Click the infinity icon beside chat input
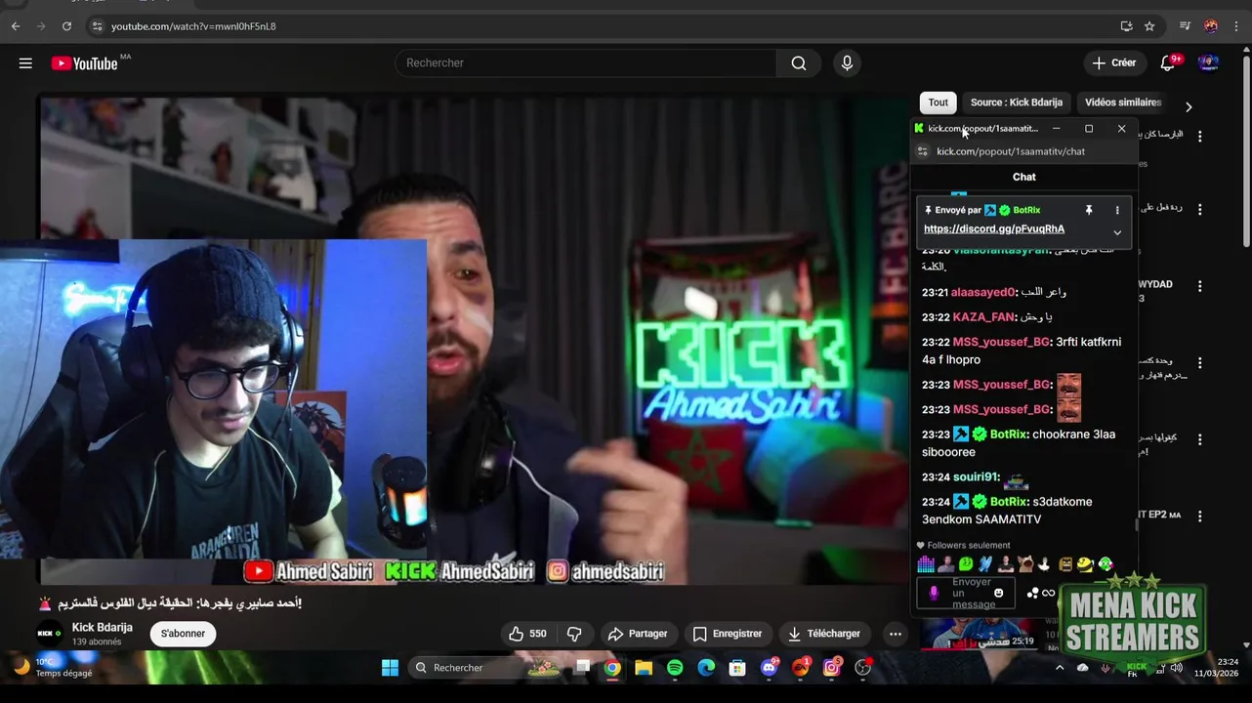 [x=1048, y=593]
